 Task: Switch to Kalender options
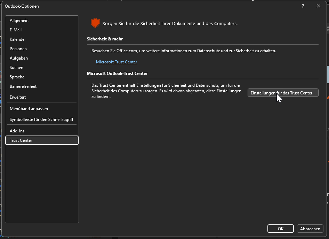pyautogui.click(x=18, y=39)
